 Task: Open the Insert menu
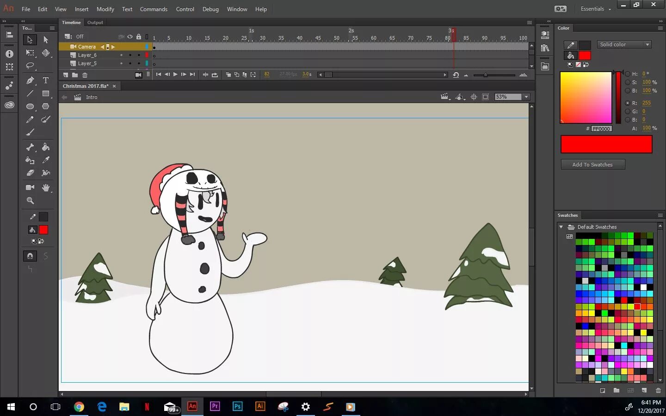click(x=81, y=9)
